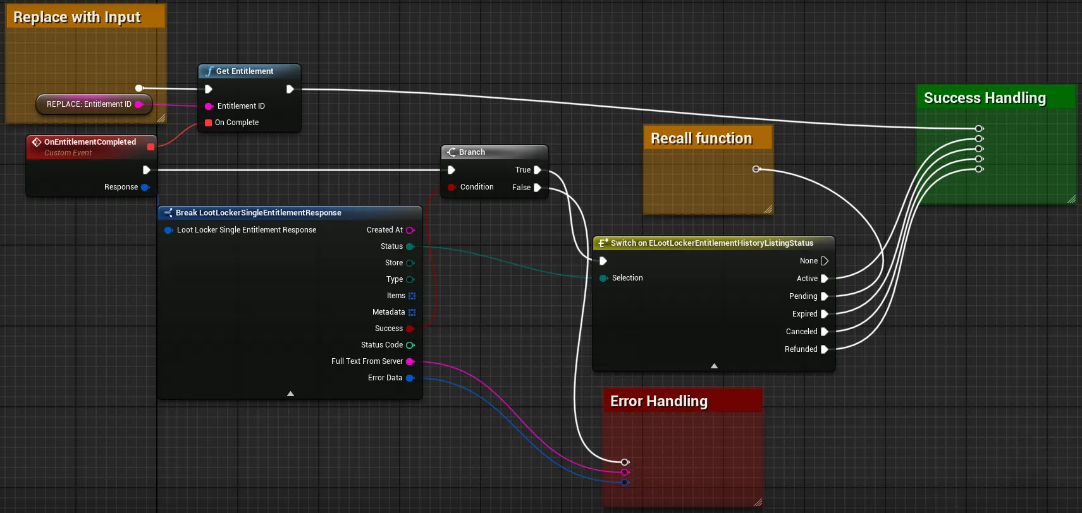1082x513 pixels.
Task: Click the Switch node execution input pin
Action: (603, 261)
